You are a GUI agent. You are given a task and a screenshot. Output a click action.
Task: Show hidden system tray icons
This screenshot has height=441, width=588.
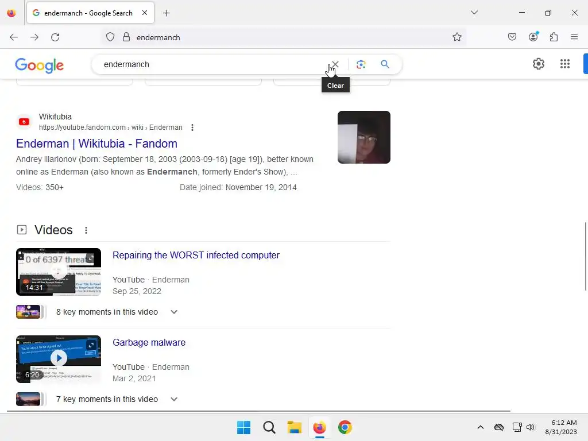click(481, 427)
